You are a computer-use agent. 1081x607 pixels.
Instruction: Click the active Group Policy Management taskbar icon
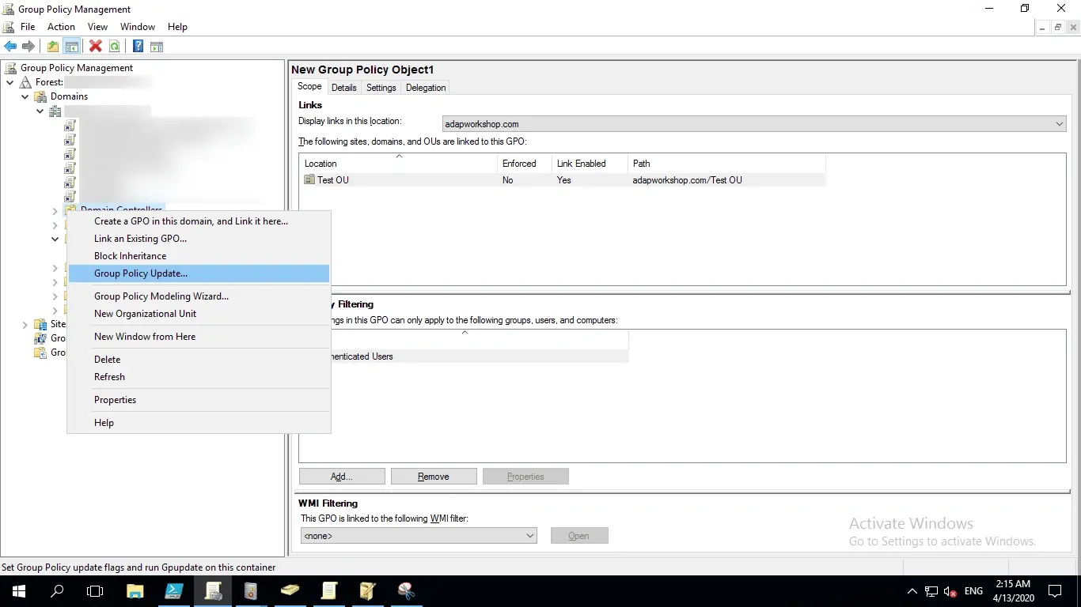point(213,590)
